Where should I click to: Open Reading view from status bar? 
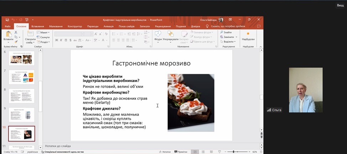(212, 152)
